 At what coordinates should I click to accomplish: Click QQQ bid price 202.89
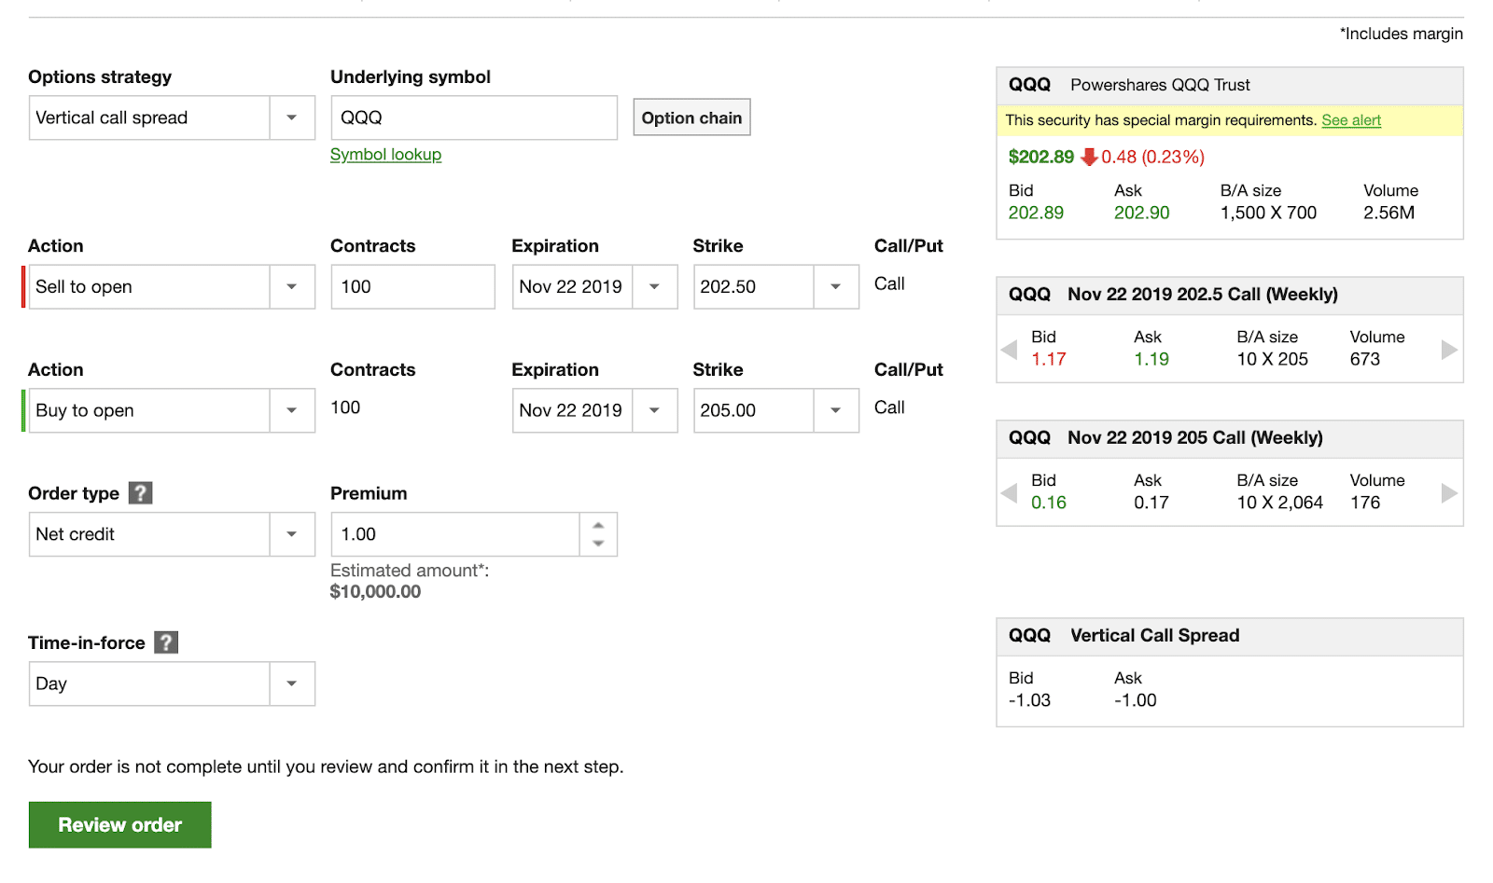coord(1036,213)
